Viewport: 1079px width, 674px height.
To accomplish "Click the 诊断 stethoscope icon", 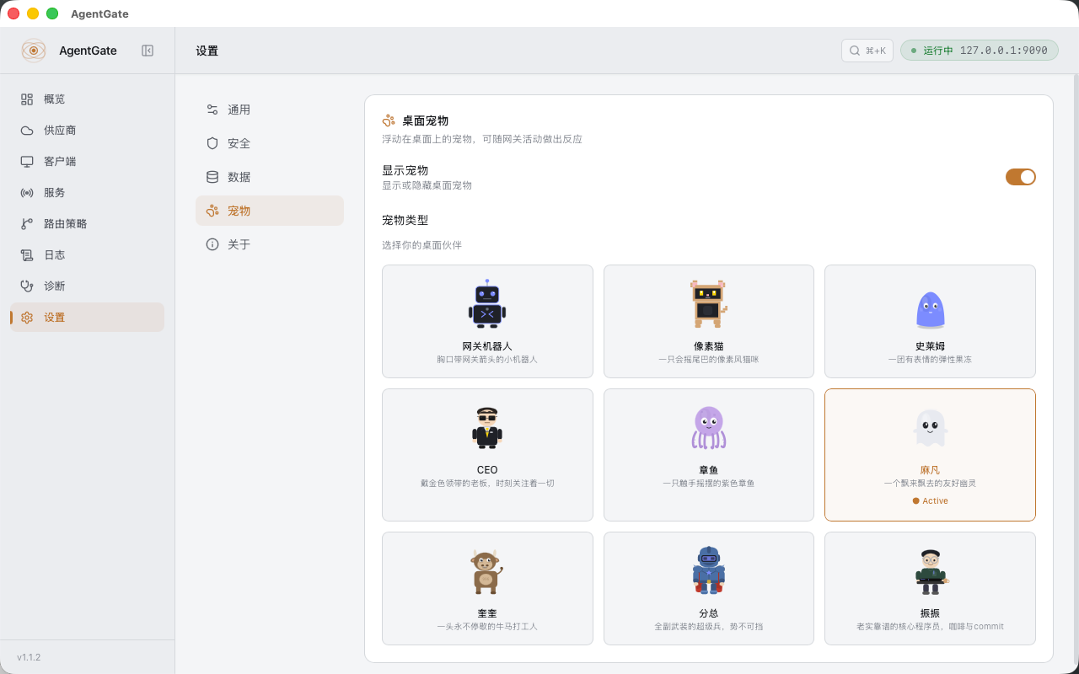I will (x=27, y=286).
